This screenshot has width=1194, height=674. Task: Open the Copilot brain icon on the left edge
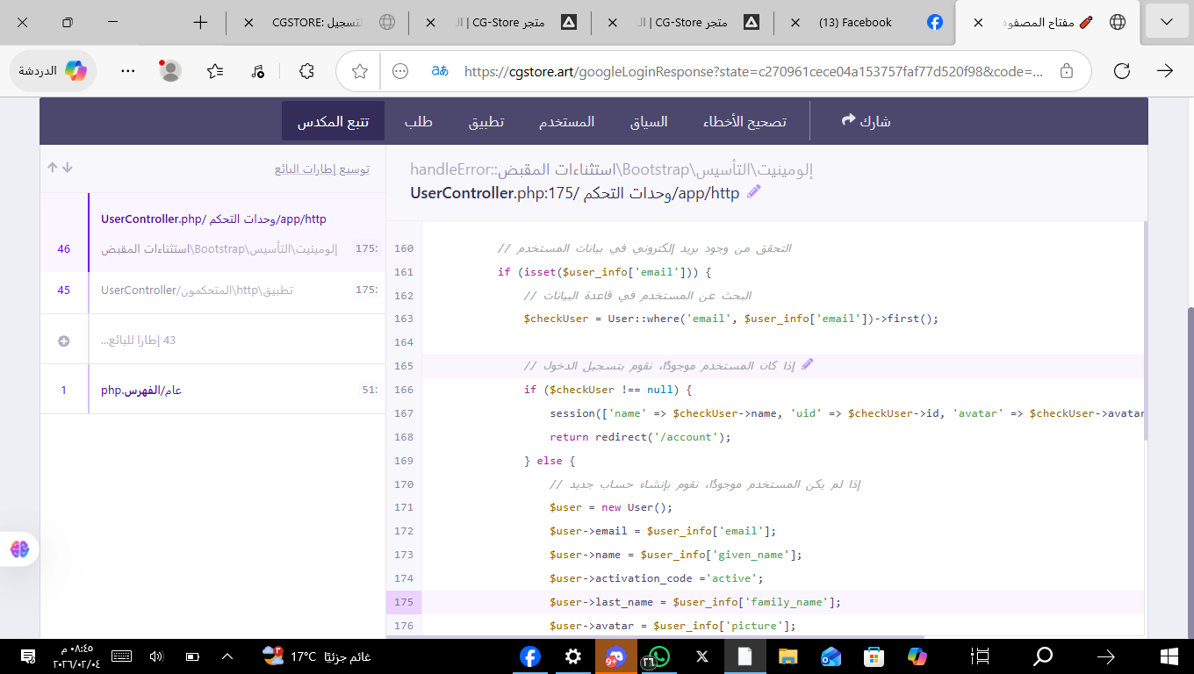pos(18,549)
